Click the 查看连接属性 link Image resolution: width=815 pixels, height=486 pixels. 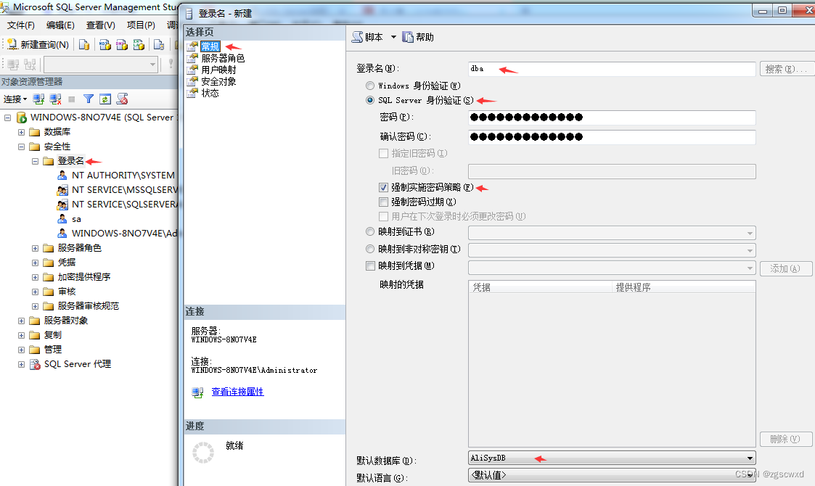coord(237,392)
